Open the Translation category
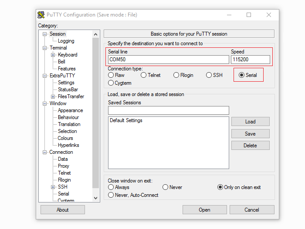305x229 pixels. click(x=69, y=124)
